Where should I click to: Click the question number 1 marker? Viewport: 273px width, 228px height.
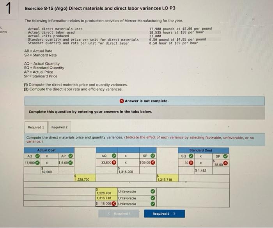pyautogui.click(x=9, y=8)
